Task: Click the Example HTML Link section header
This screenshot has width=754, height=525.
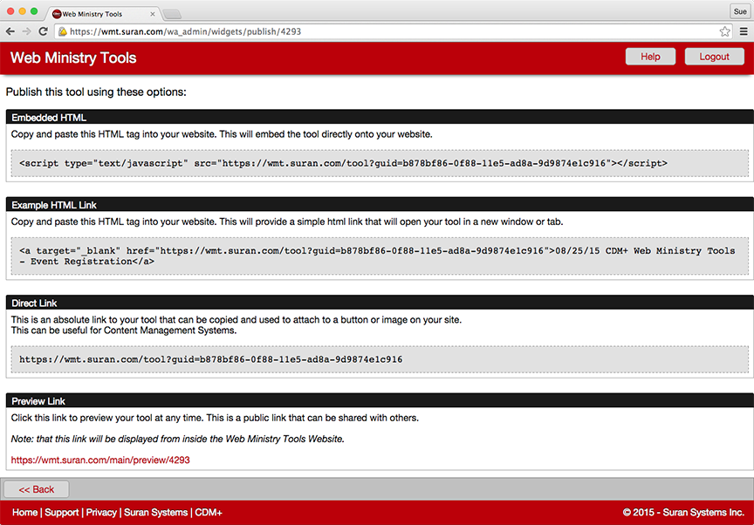Action: pyautogui.click(x=380, y=205)
